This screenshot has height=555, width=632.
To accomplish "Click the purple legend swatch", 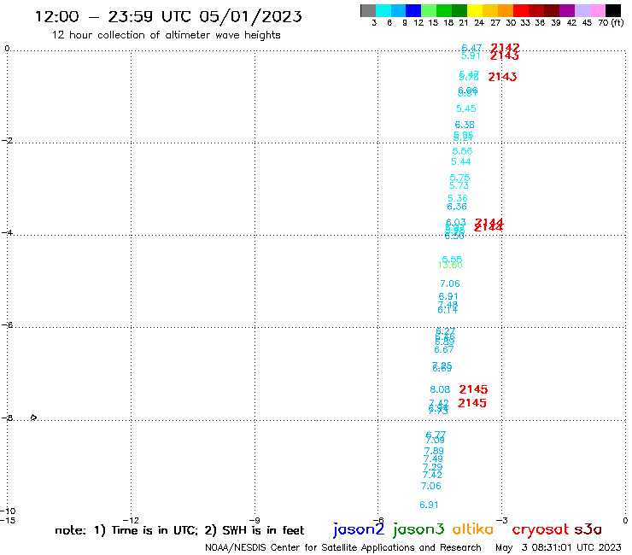I will tap(567, 10).
